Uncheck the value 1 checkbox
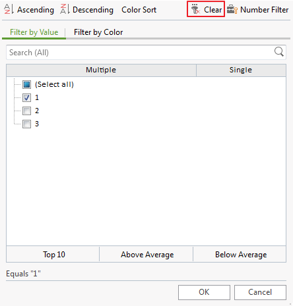This screenshot has width=293, height=306. pyautogui.click(x=26, y=97)
